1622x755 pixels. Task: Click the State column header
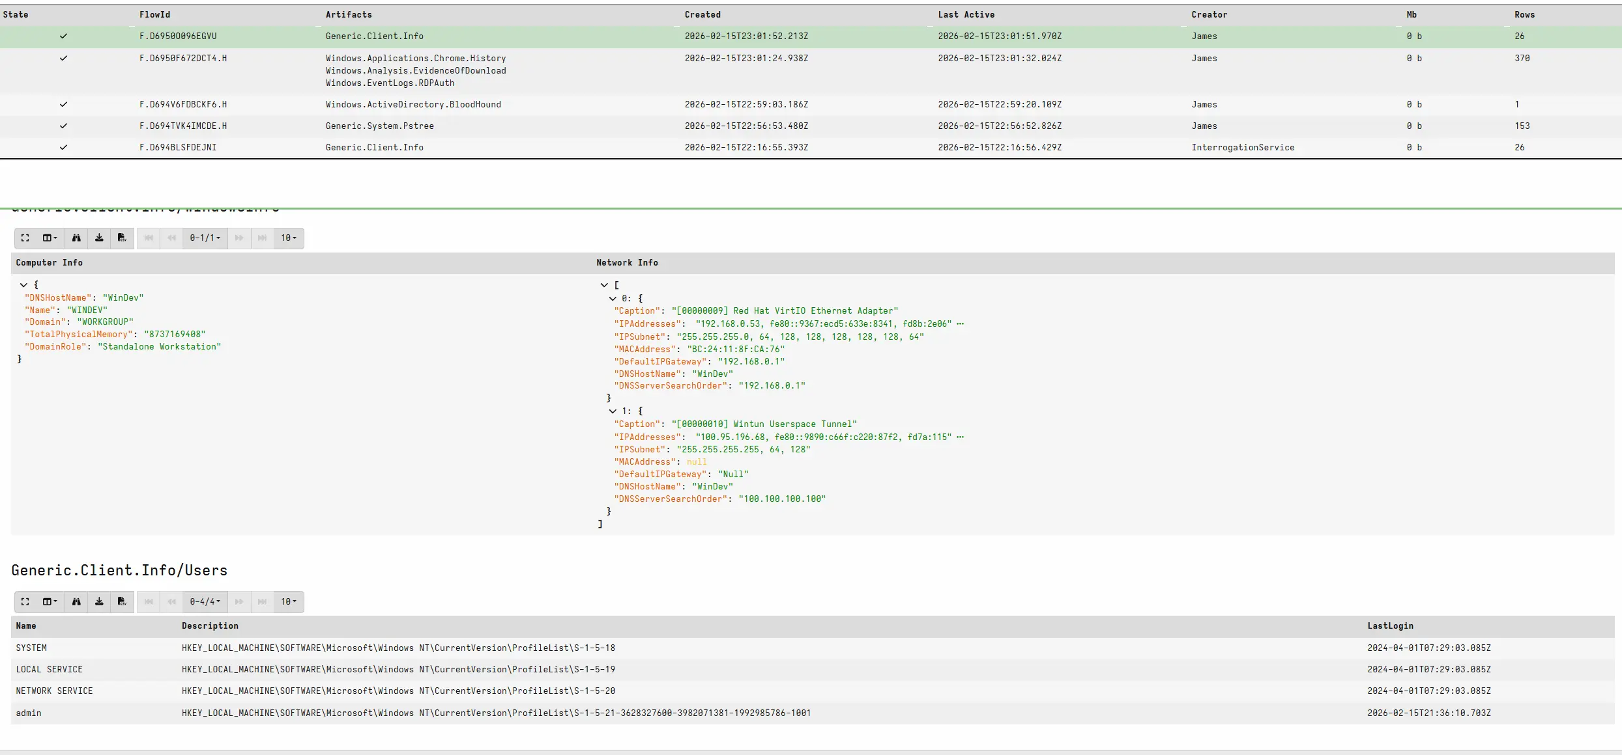point(16,15)
